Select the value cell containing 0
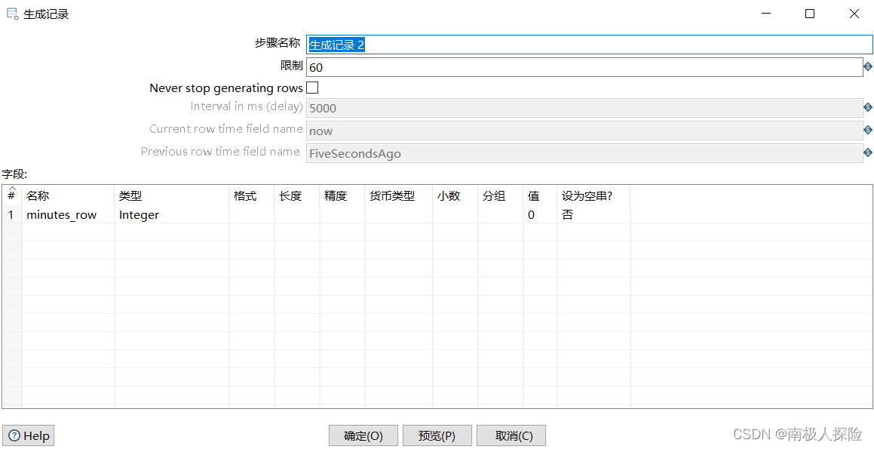 [540, 215]
